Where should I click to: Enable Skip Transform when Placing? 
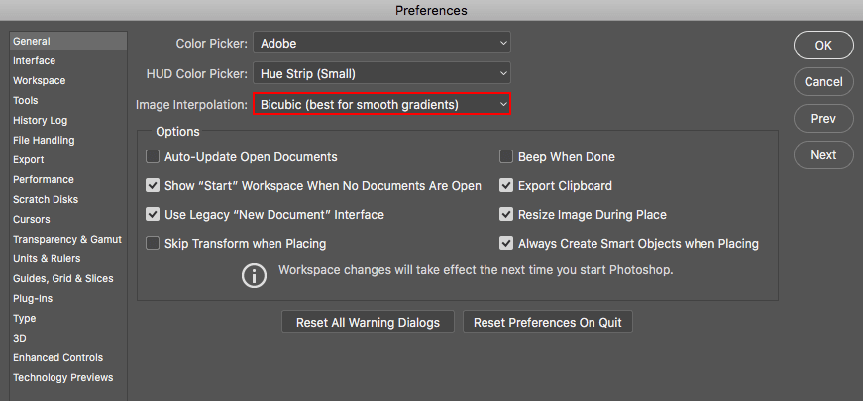click(153, 243)
